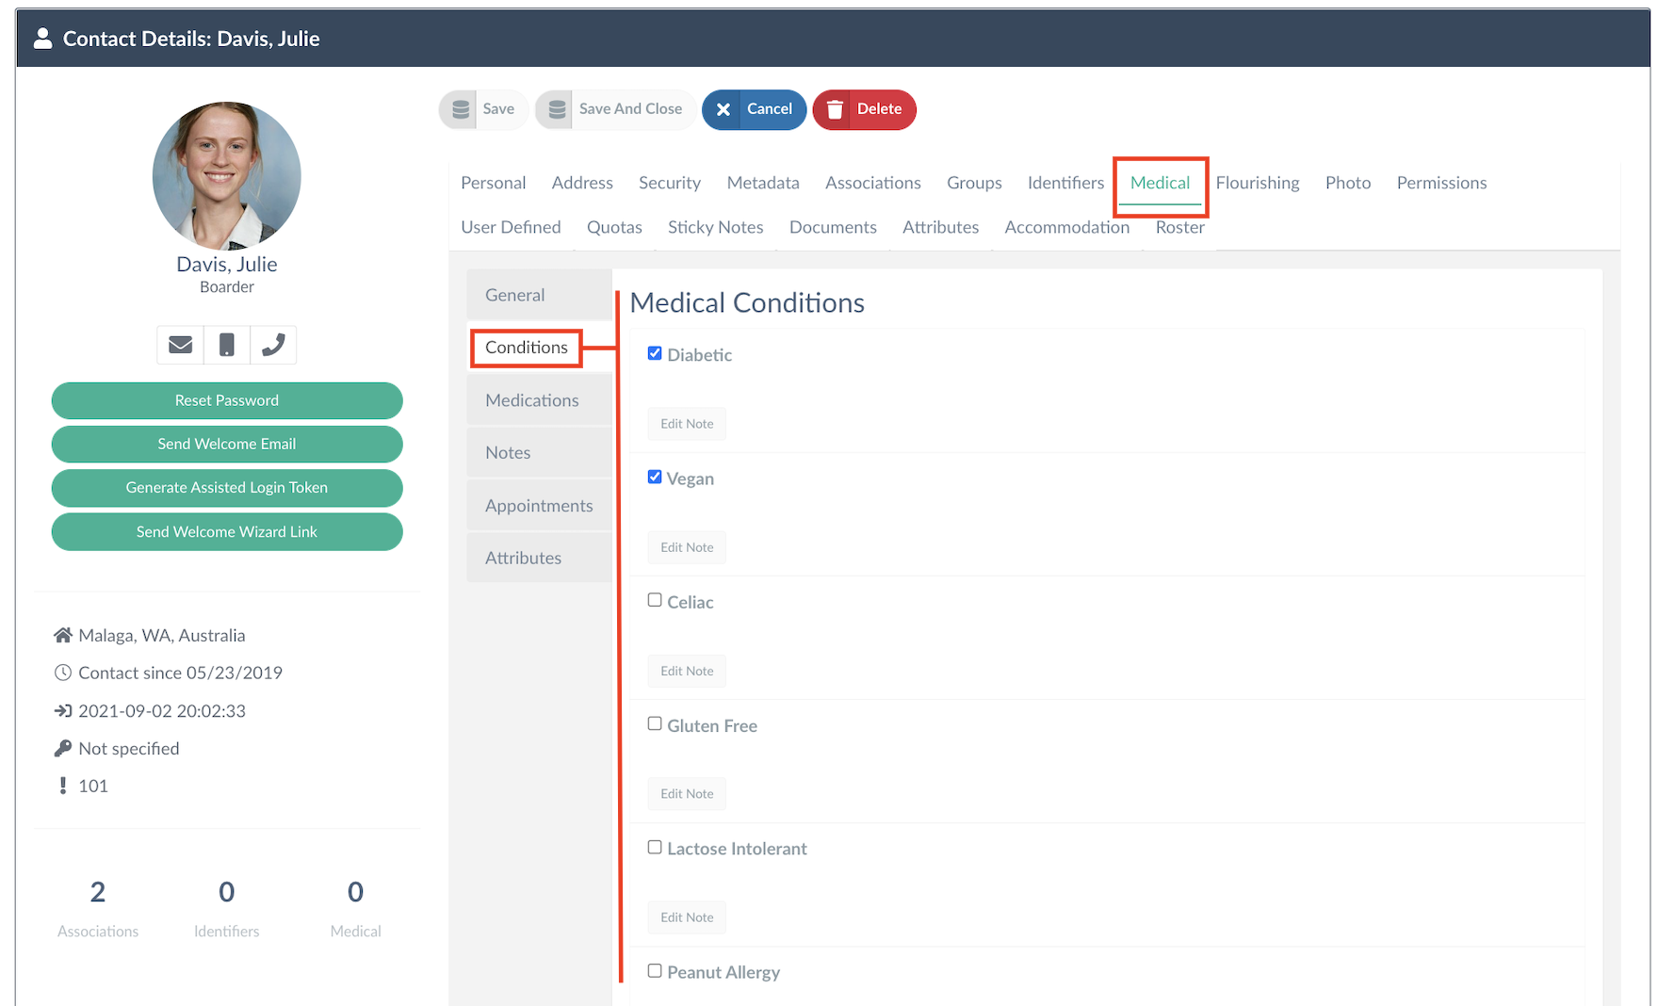This screenshot has width=1658, height=1006.
Task: Click the 2 Associations counter
Action: click(98, 908)
